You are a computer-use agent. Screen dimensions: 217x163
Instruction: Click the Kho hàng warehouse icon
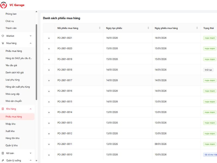coord(3,109)
